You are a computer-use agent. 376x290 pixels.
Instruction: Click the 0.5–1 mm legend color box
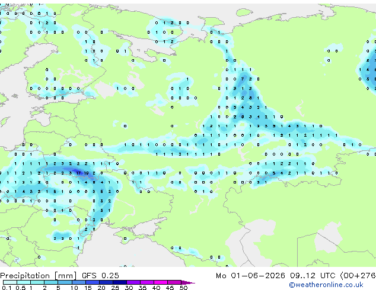pyautogui.click(x=24, y=282)
